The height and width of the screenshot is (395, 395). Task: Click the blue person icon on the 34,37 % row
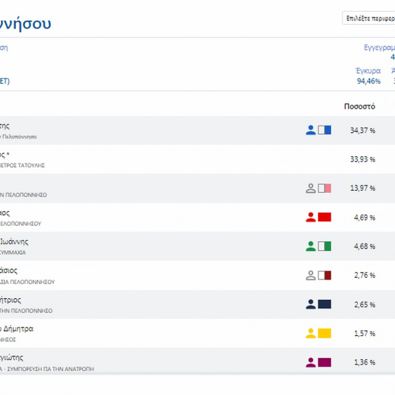(x=311, y=130)
